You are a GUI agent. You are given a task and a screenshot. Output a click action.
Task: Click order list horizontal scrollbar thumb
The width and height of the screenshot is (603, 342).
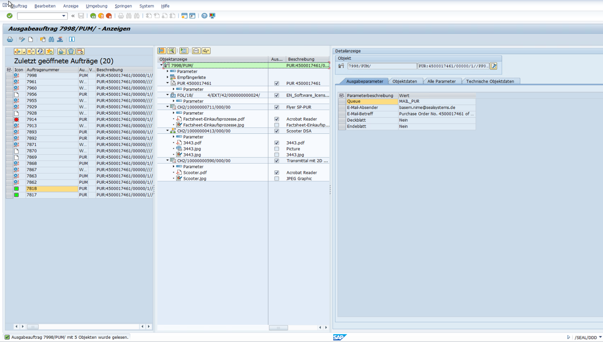tap(33, 327)
